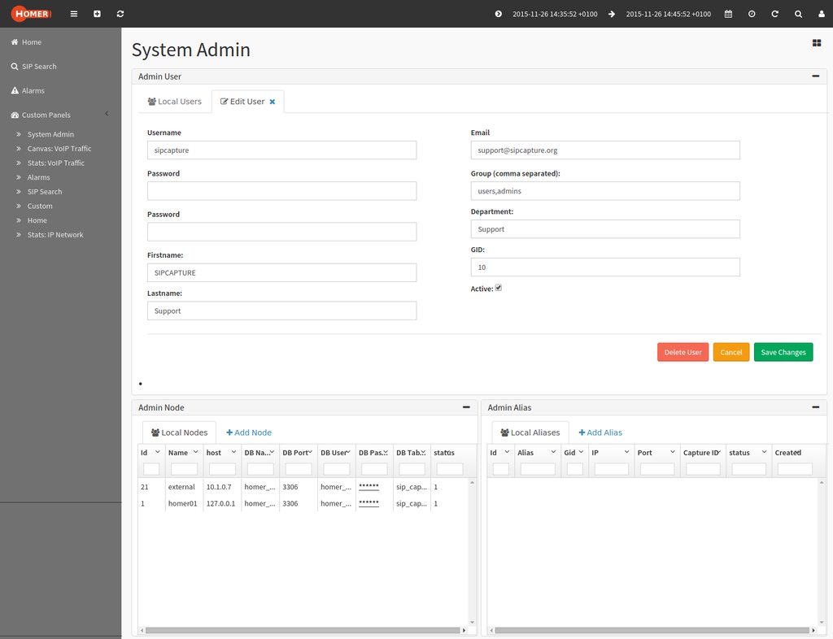
Task: Click the Name filter box in Admin Node
Action: (x=184, y=469)
